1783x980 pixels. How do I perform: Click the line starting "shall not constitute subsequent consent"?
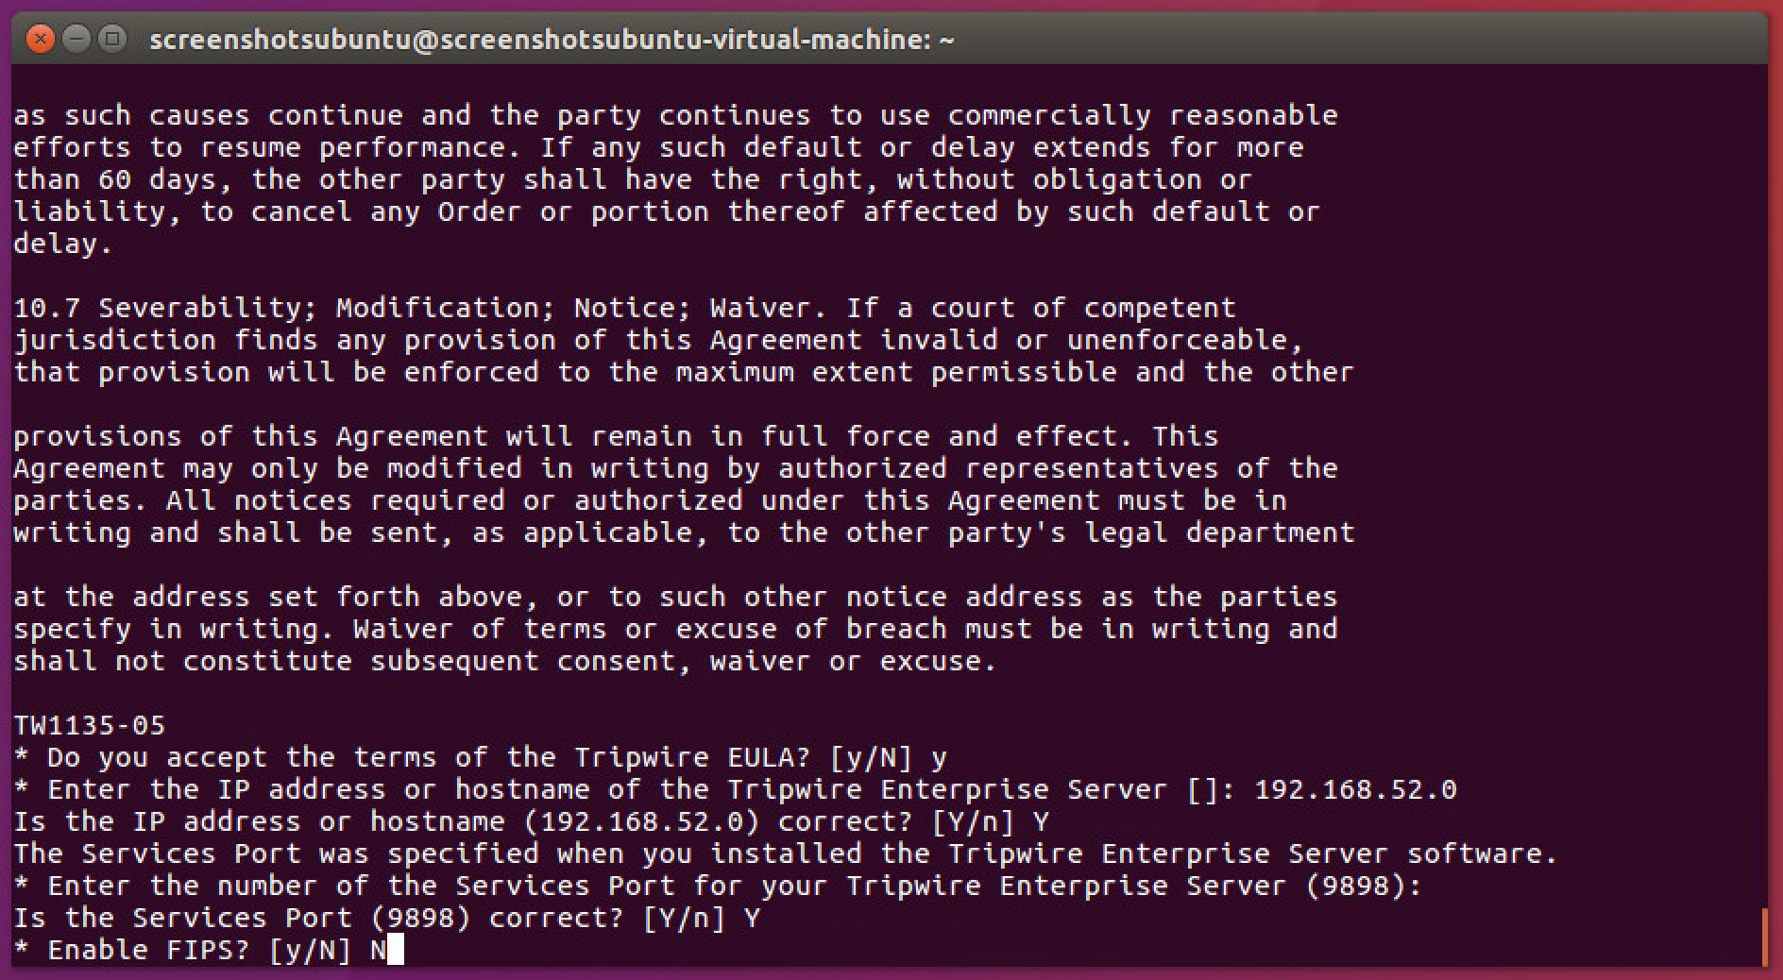click(x=505, y=661)
